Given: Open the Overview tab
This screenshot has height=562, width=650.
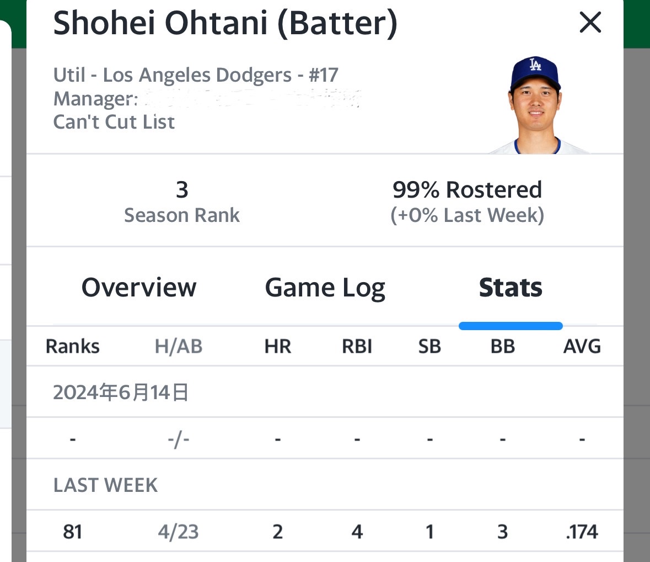Looking at the screenshot, I should (139, 288).
